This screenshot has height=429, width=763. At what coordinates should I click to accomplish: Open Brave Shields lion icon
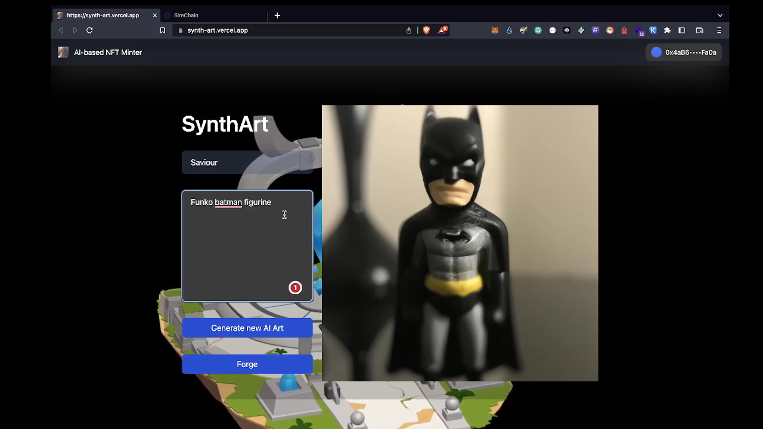click(x=426, y=30)
